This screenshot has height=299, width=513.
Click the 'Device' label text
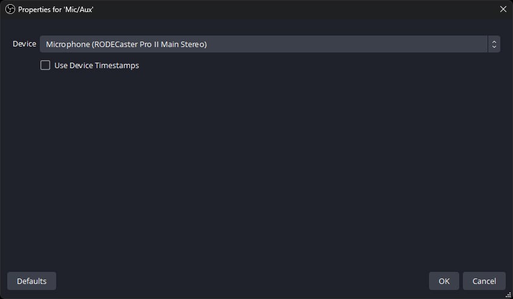point(24,44)
